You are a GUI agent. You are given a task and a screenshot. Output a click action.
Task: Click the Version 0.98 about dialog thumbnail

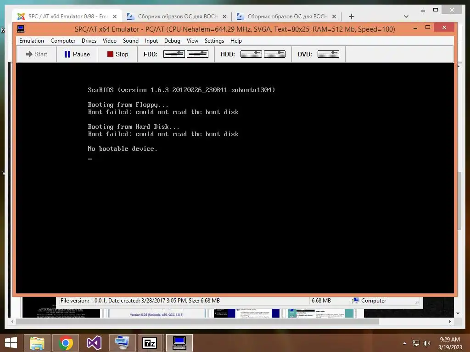click(x=157, y=313)
